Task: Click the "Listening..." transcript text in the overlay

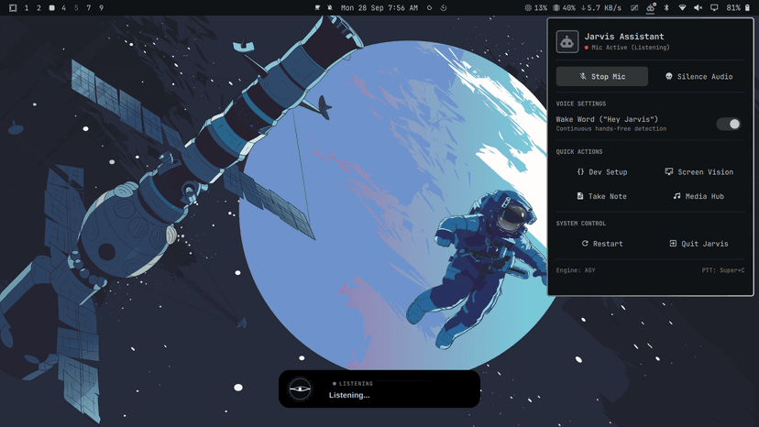Action: pyautogui.click(x=349, y=395)
